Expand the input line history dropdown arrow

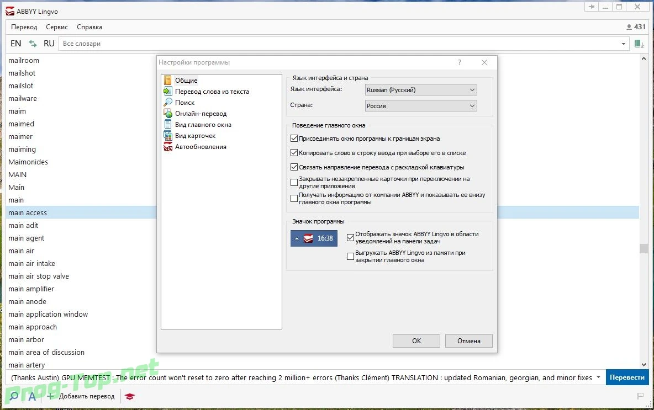(599, 377)
